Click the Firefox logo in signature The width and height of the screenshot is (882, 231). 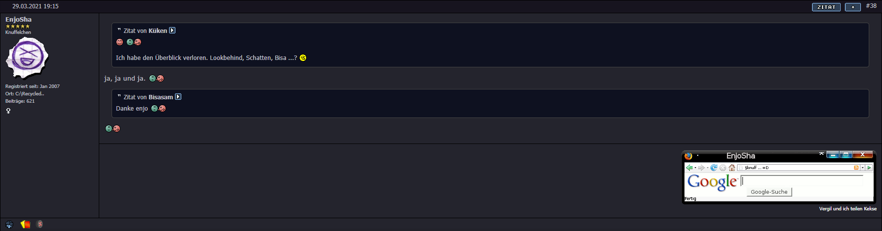click(688, 156)
